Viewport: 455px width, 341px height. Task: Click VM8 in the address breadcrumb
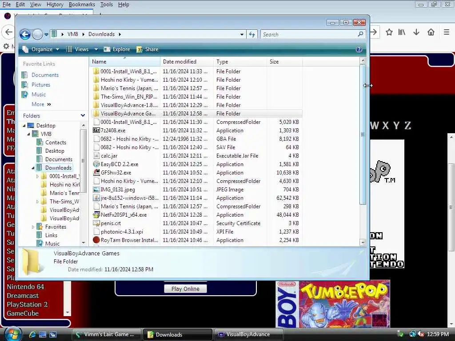tap(72, 34)
